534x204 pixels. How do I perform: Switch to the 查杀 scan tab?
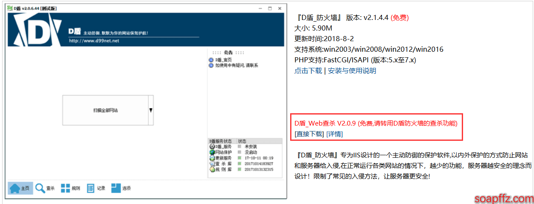45,188
